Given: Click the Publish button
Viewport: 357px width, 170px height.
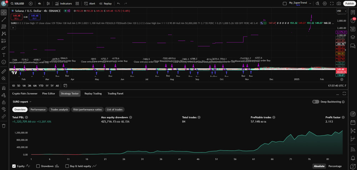Looking at the screenshot, I should [x=350, y=4].
